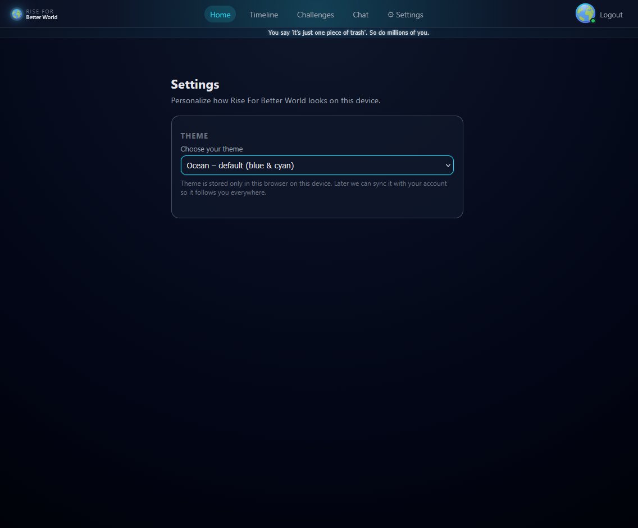Click the 'Choose your theme' label
This screenshot has width=638, height=528.
click(x=212, y=149)
